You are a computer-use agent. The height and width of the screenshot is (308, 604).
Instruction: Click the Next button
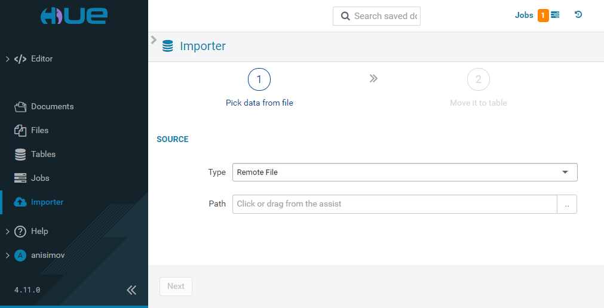(176, 287)
